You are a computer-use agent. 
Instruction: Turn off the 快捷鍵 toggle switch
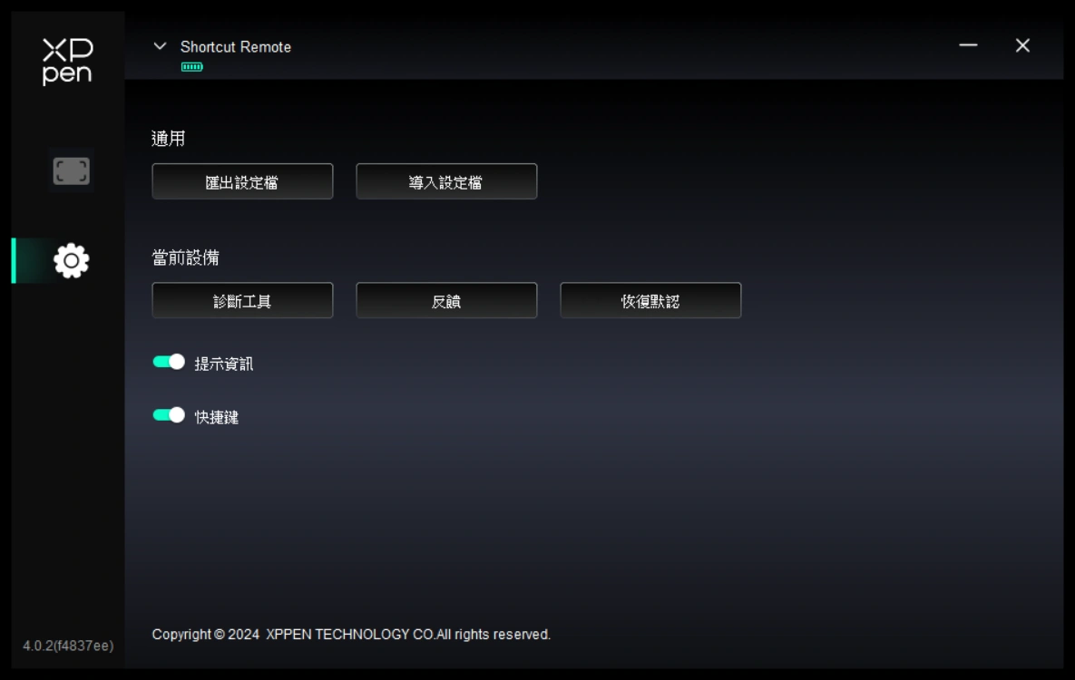169,415
